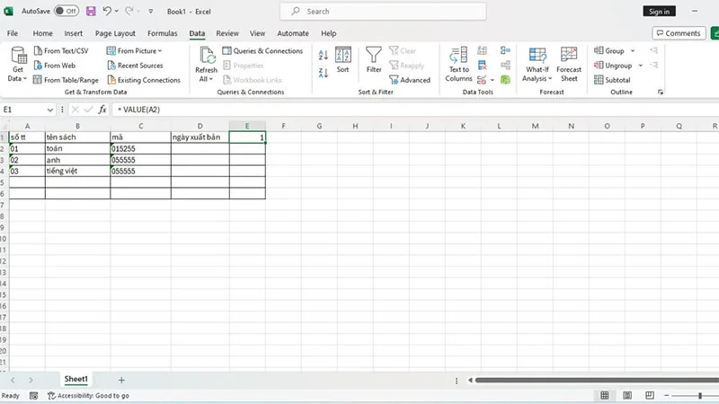Open From Picture dropdown

(x=134, y=51)
